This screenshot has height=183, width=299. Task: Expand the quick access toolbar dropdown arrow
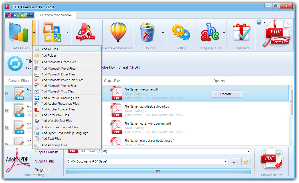[31, 15]
